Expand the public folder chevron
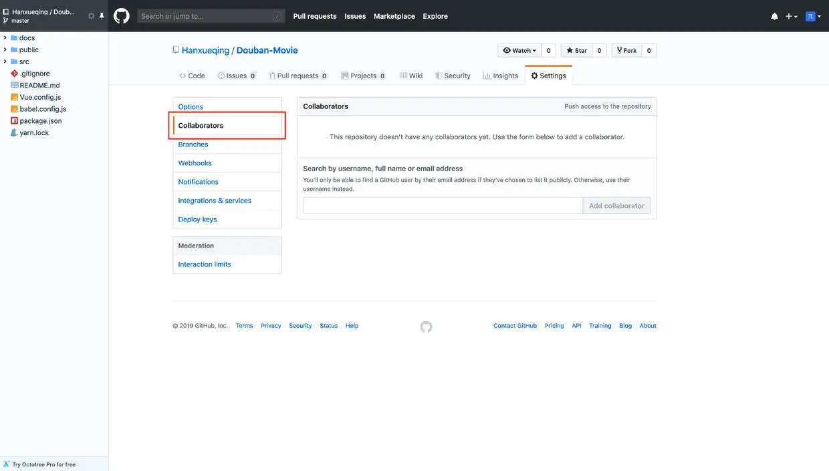This screenshot has width=829, height=471. click(x=5, y=50)
